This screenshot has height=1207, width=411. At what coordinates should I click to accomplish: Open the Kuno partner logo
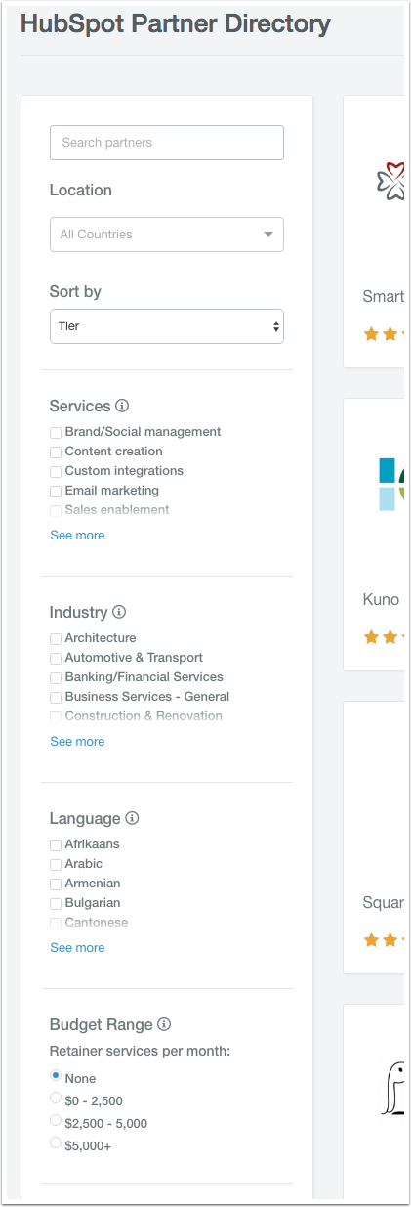click(390, 483)
